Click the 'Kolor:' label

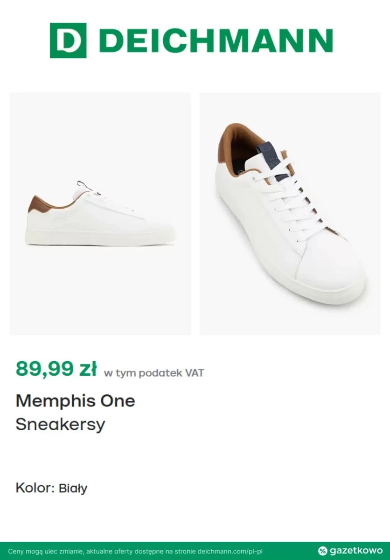35,488
